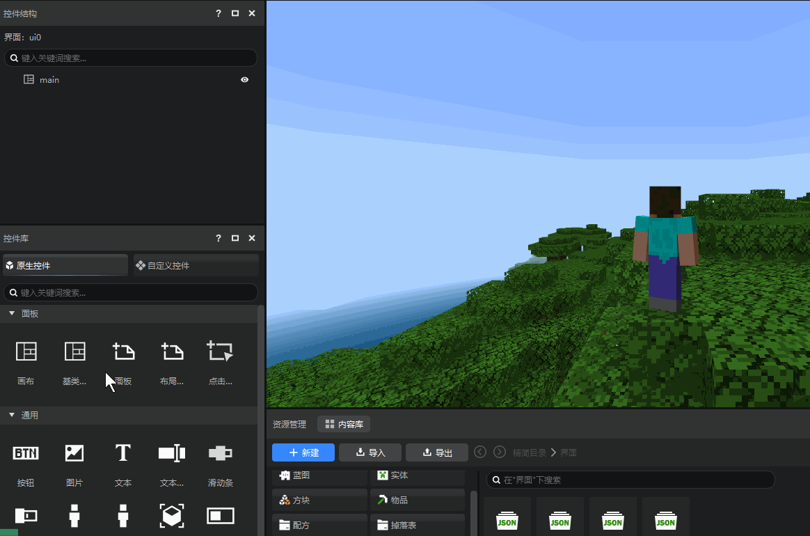Select the 按钮 BTN button control

(26, 453)
